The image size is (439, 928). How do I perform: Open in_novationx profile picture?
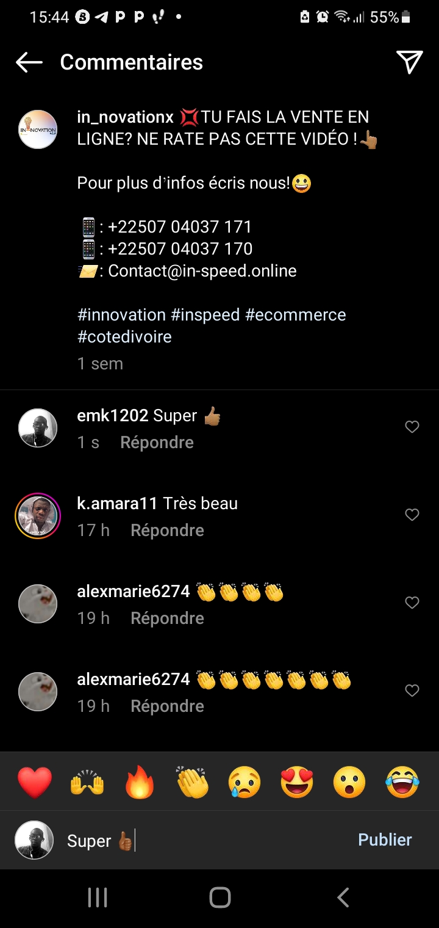pyautogui.click(x=38, y=129)
